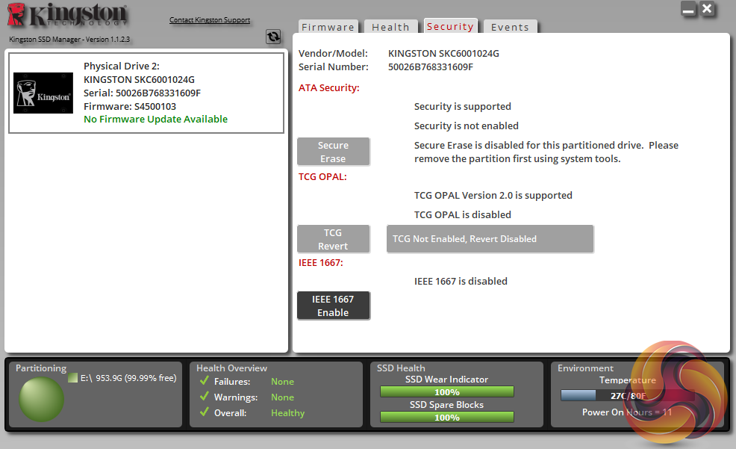Screen dimensions: 736x449
Task: Click the green partition pie chart
Action: (x=41, y=399)
